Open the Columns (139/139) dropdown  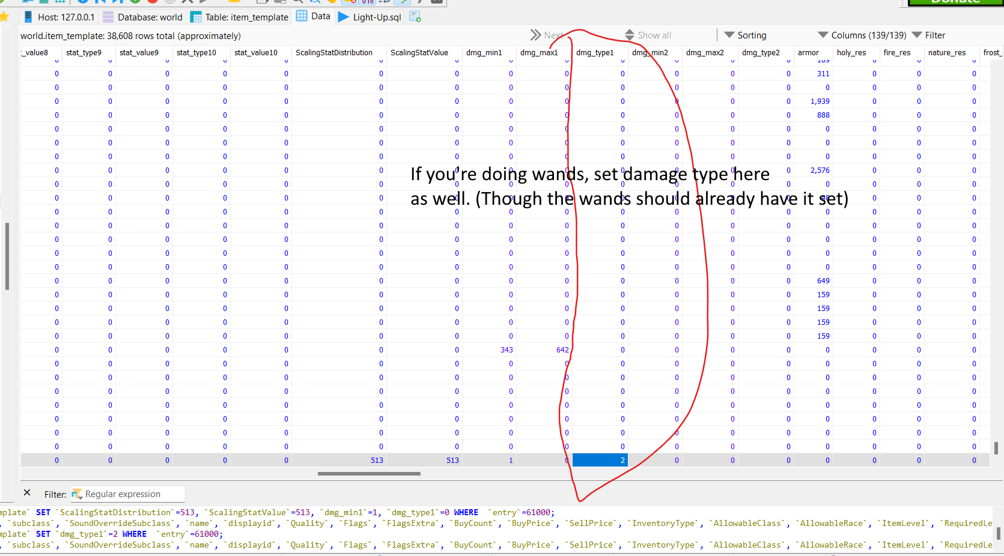click(x=862, y=35)
